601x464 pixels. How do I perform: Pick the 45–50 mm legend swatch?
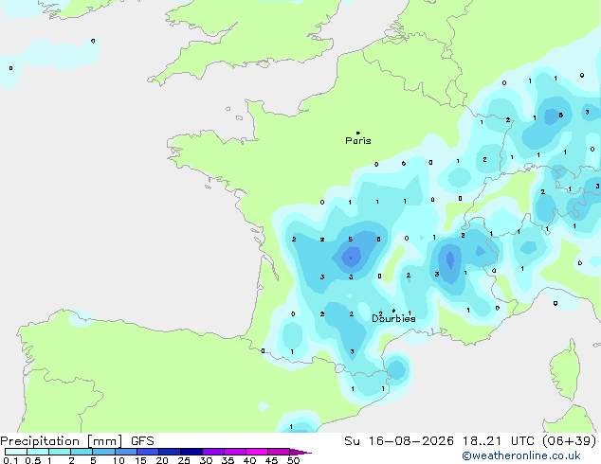click(x=279, y=452)
